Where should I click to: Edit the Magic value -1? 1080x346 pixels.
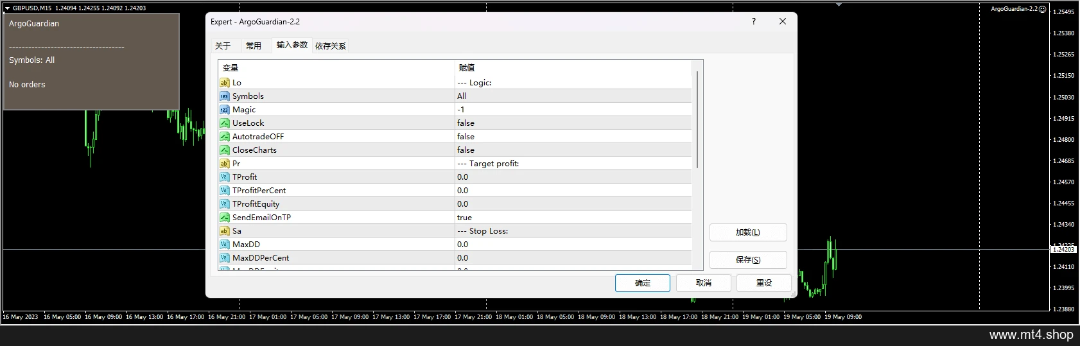[x=573, y=110]
